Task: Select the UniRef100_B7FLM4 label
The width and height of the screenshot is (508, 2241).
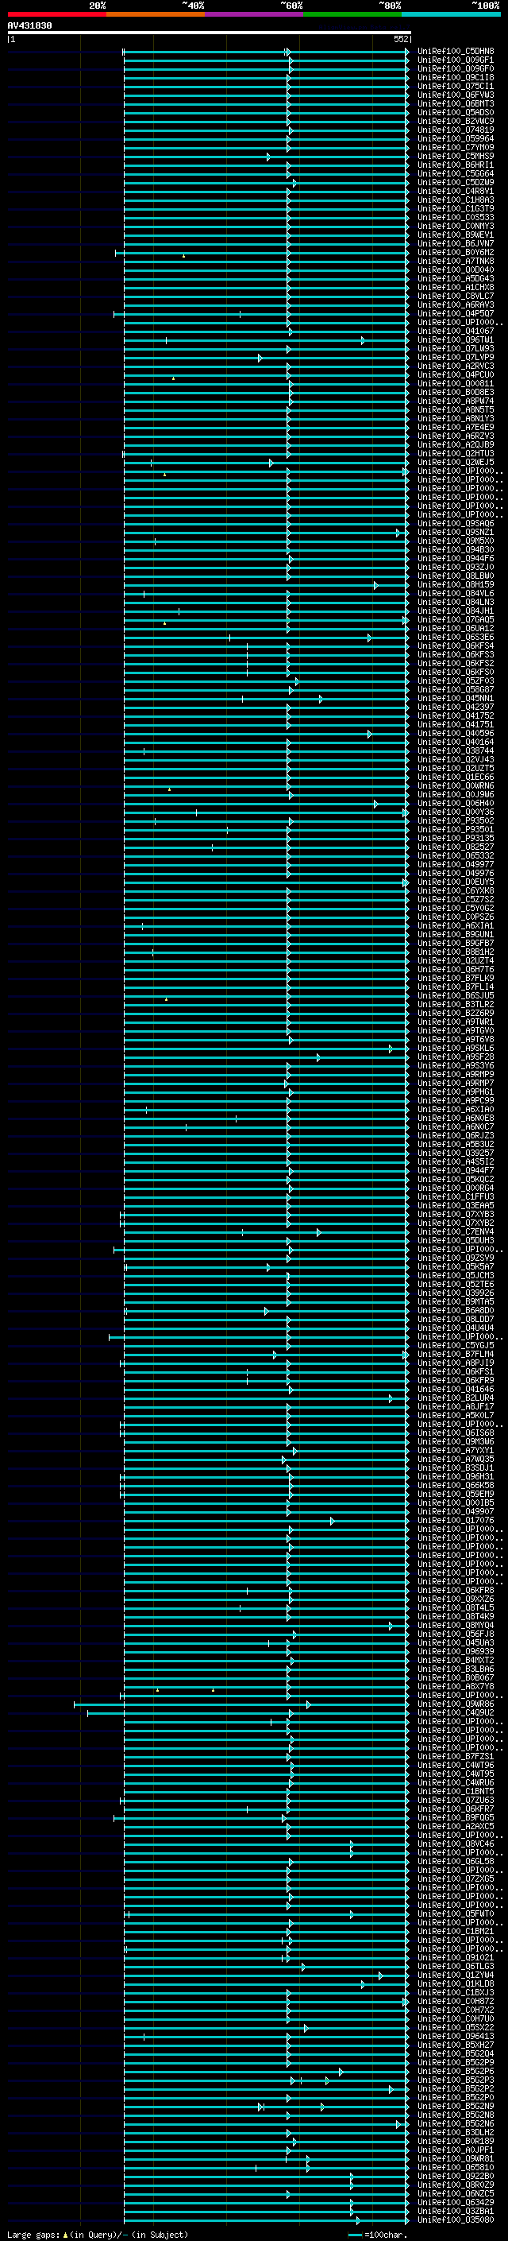Action: click(x=456, y=1354)
